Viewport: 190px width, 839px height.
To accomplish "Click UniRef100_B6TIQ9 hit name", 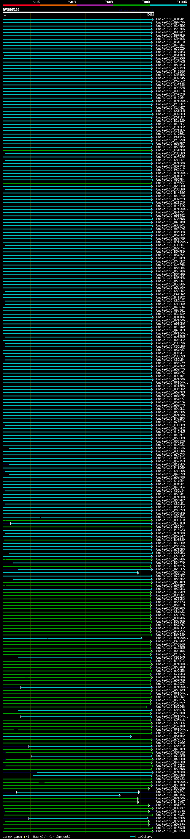I will [170, 55].
